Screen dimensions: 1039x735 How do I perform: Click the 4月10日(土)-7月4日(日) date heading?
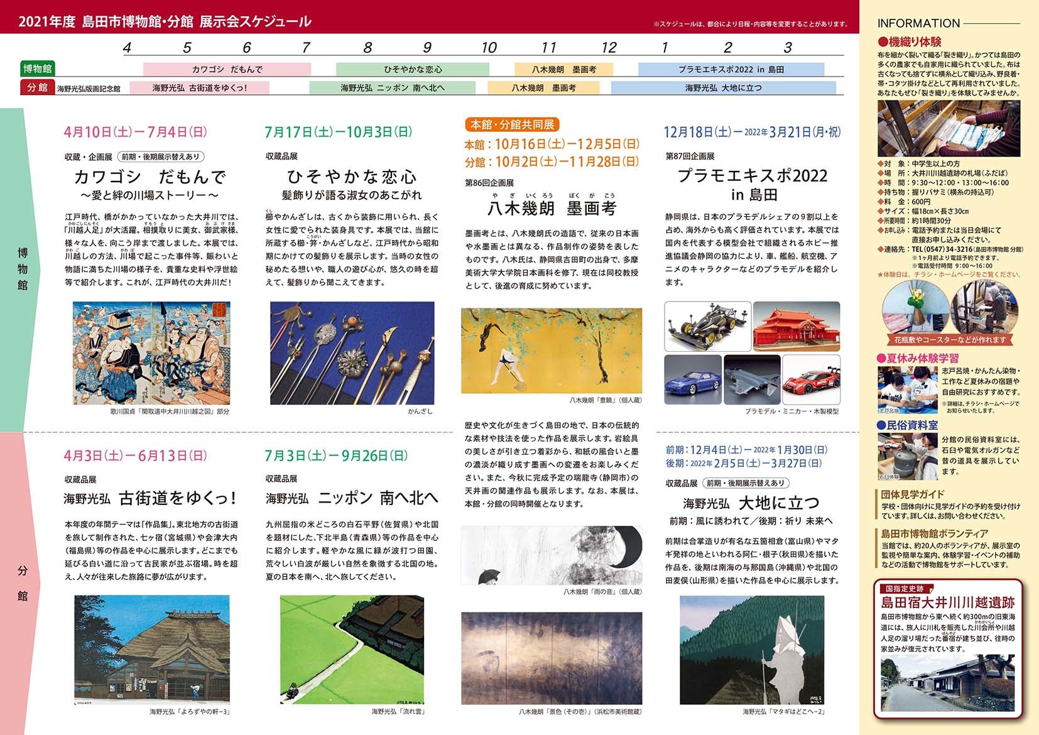(x=135, y=132)
